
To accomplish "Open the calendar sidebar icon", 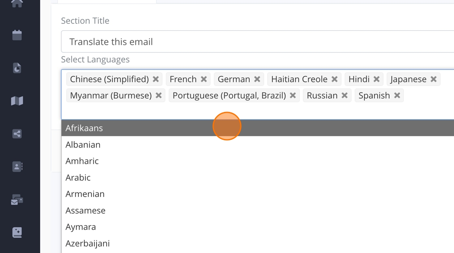I will coord(17,35).
